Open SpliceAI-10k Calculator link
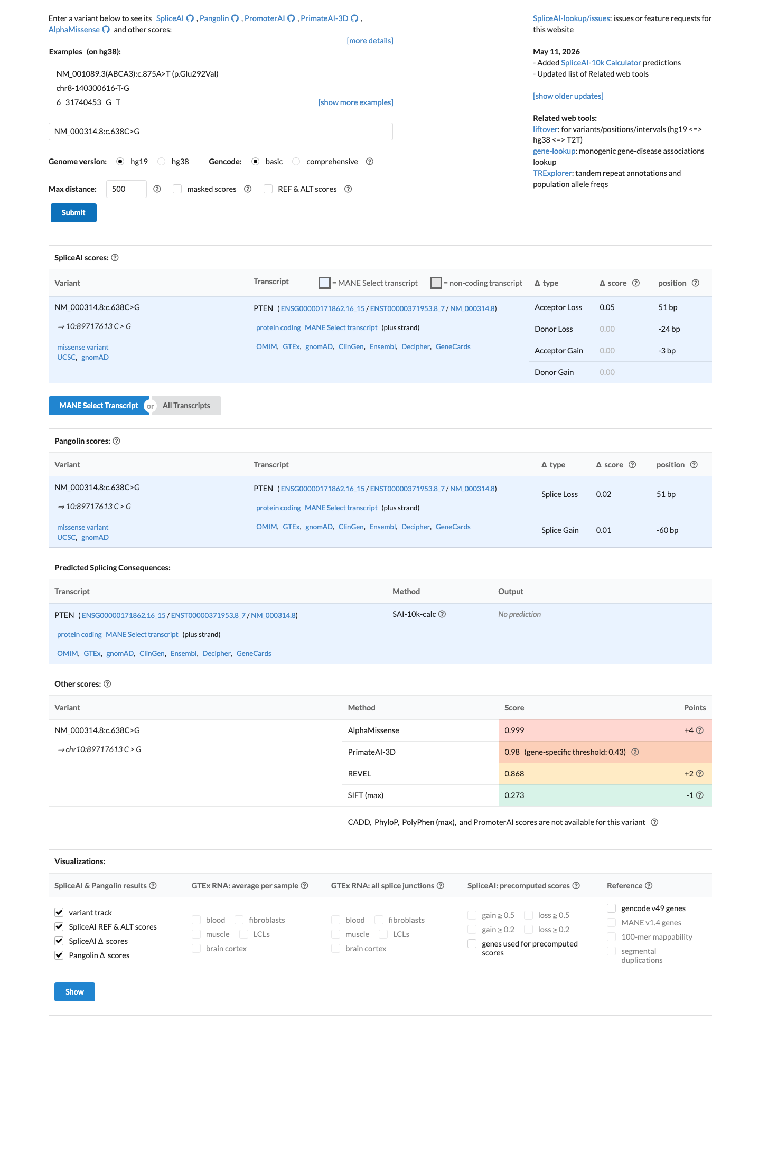 601,63
